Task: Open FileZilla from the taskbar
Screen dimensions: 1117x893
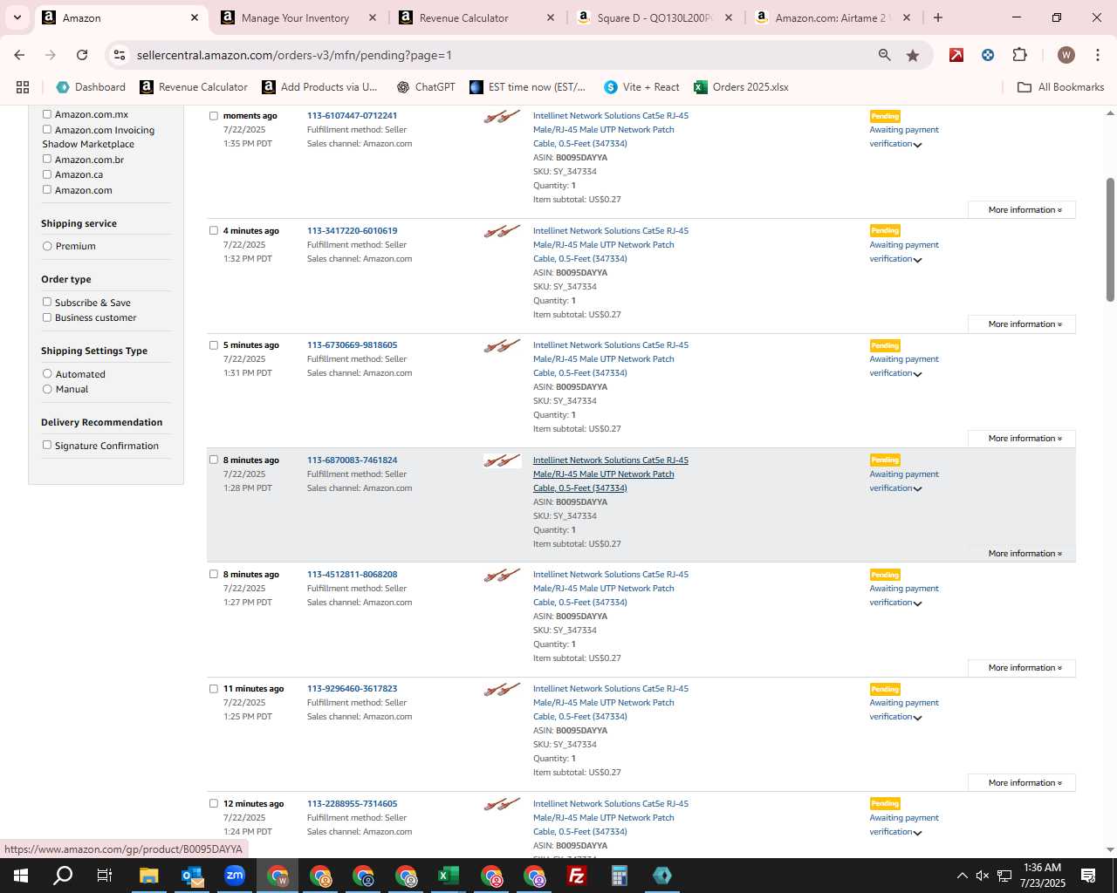Action: (576, 876)
